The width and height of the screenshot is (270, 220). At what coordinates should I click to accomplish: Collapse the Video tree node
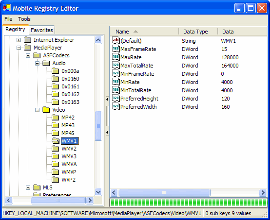point(37,110)
